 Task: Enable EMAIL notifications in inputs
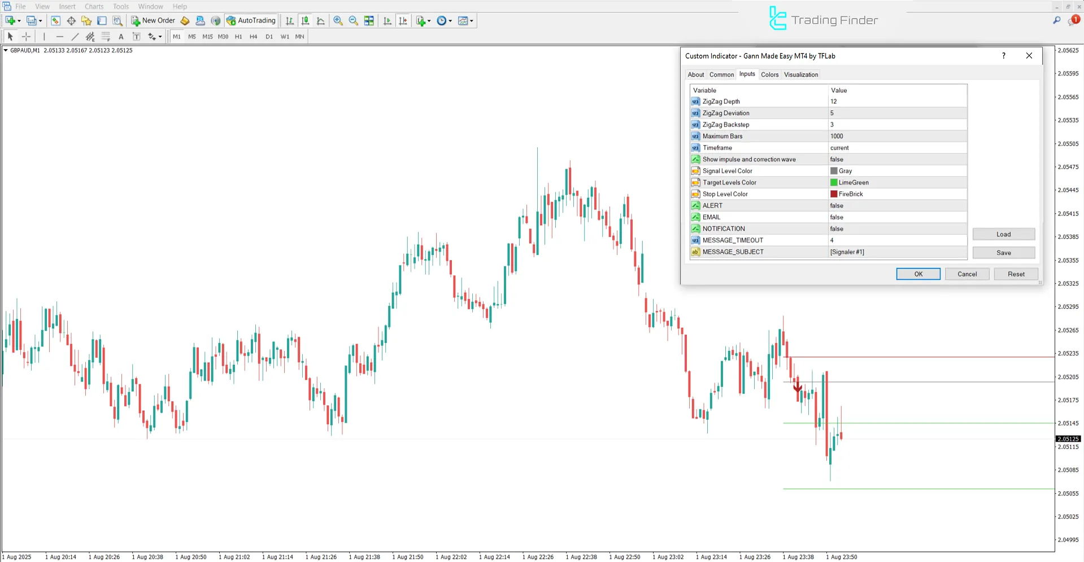pyautogui.click(x=897, y=217)
